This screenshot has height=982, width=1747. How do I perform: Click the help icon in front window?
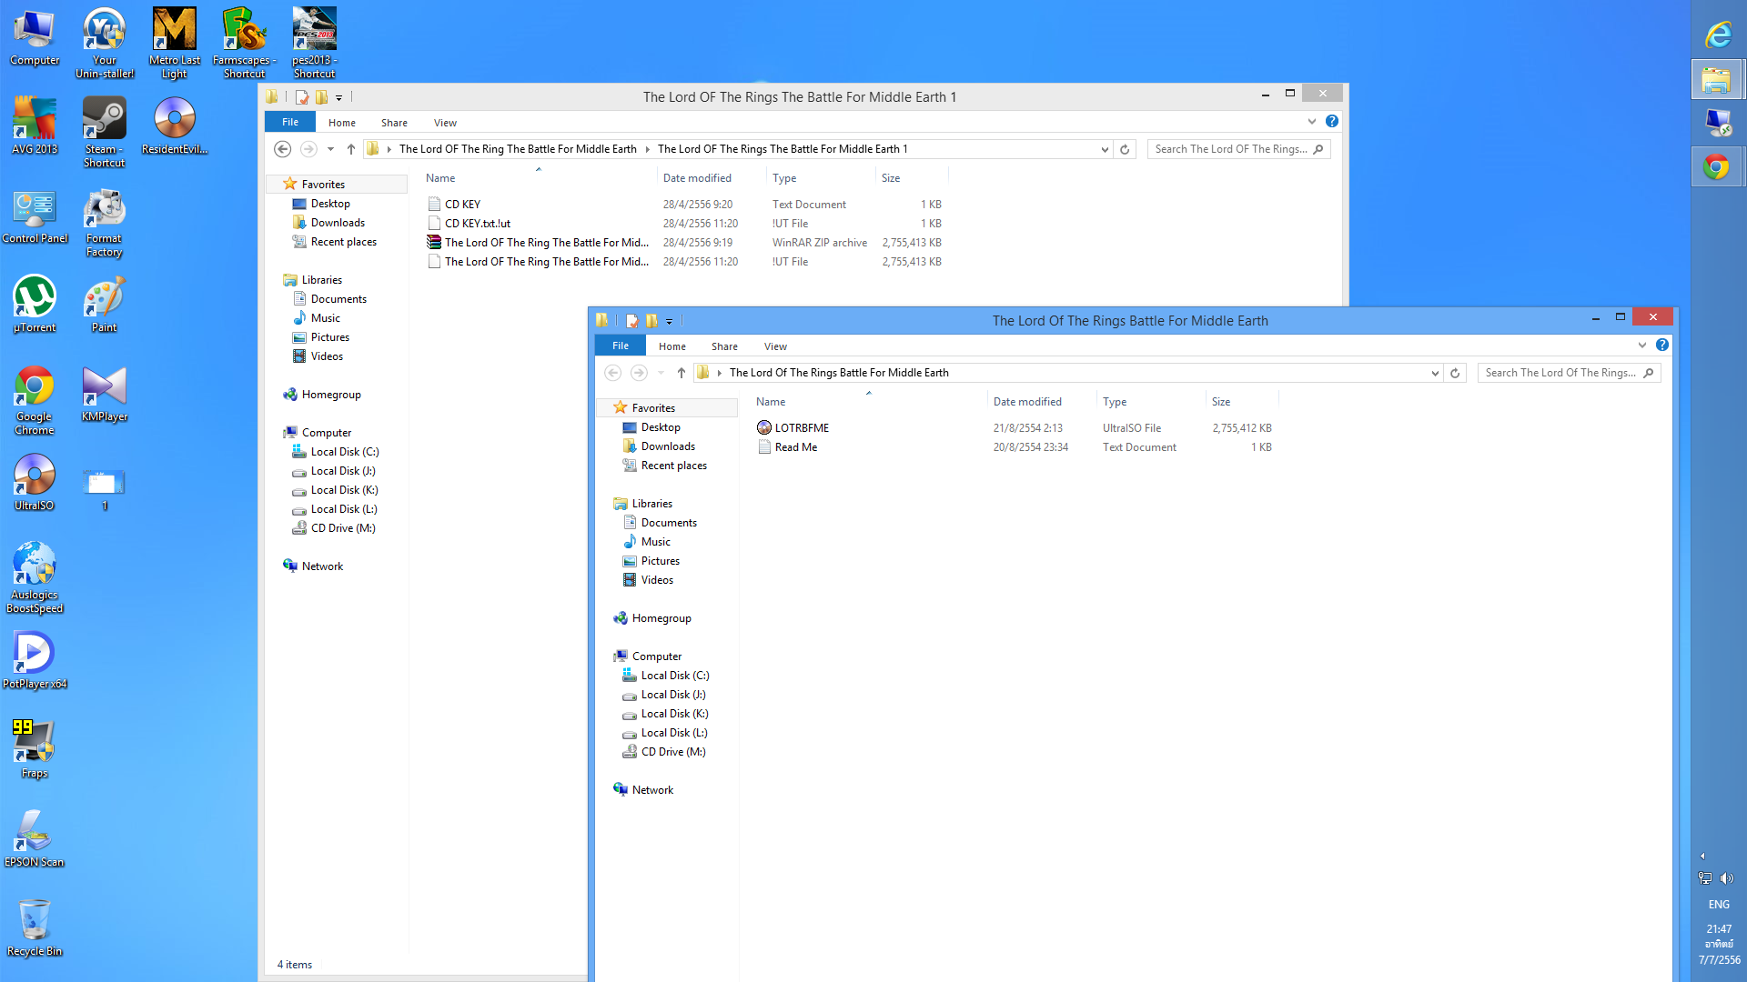click(x=1662, y=346)
